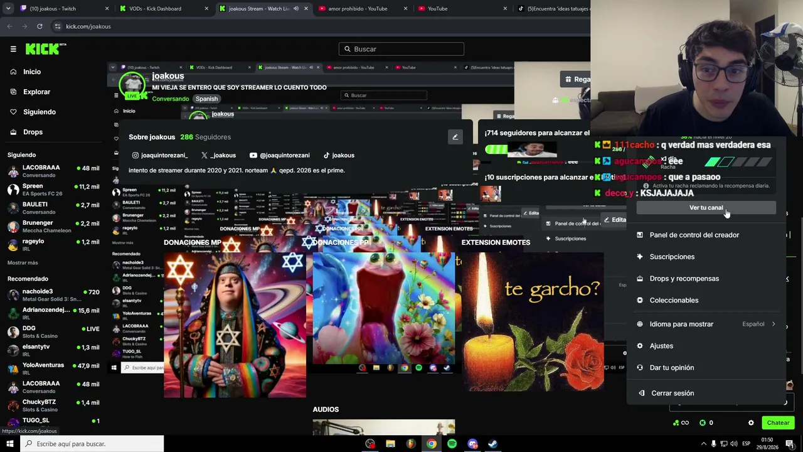Open File Explorer from the taskbar
The height and width of the screenshot is (452, 803).
coord(390,444)
